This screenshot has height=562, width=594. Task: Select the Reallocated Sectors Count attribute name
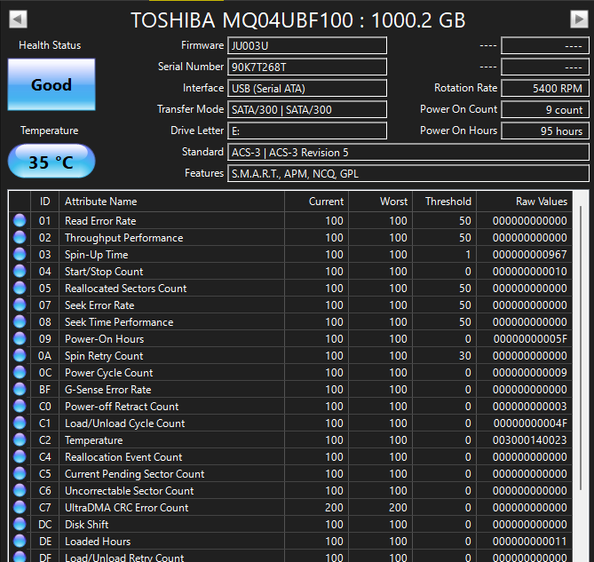point(126,289)
